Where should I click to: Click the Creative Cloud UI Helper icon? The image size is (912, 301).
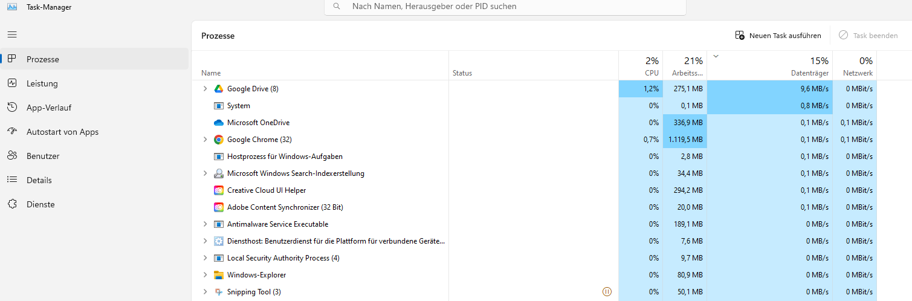(x=219, y=190)
